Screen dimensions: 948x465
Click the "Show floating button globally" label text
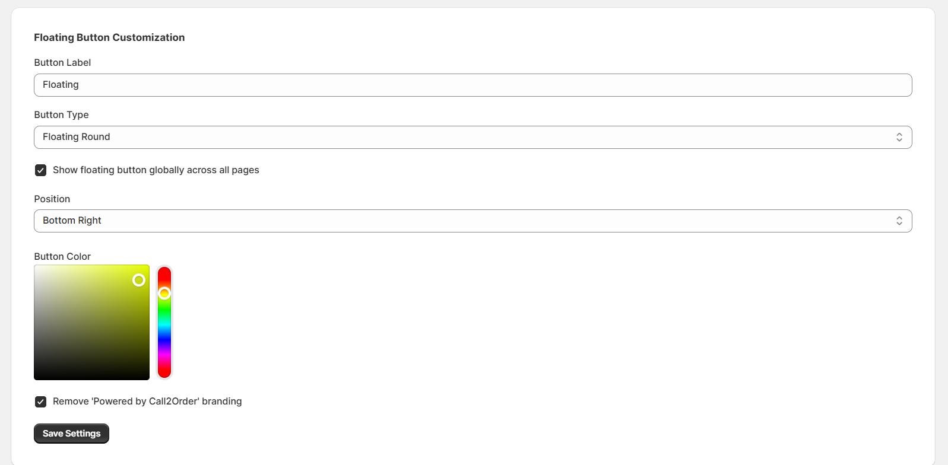pyautogui.click(x=156, y=170)
